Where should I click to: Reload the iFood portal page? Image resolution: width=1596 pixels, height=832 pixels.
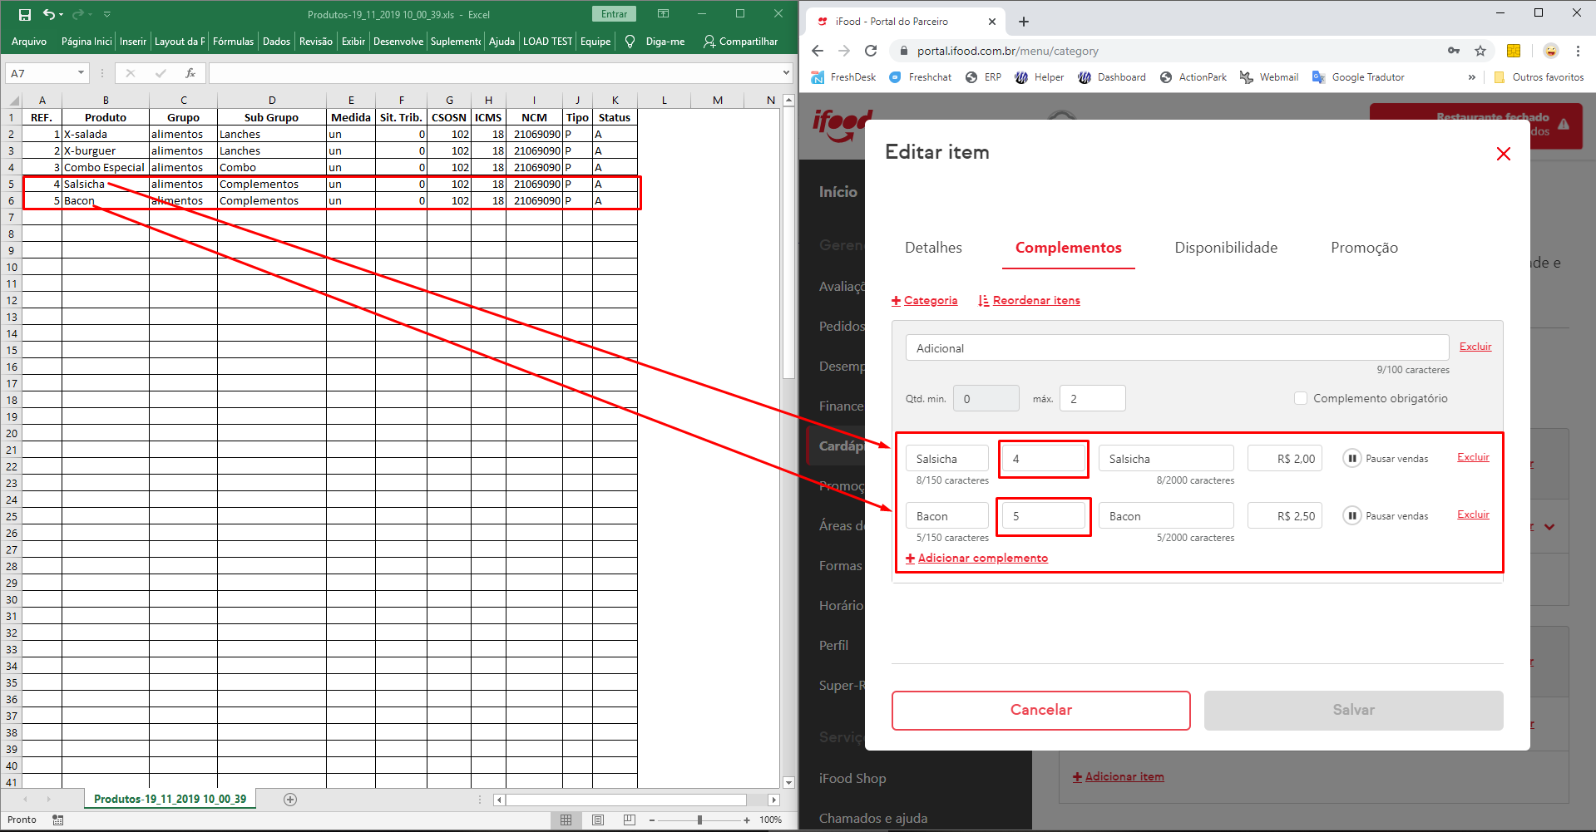(x=871, y=51)
